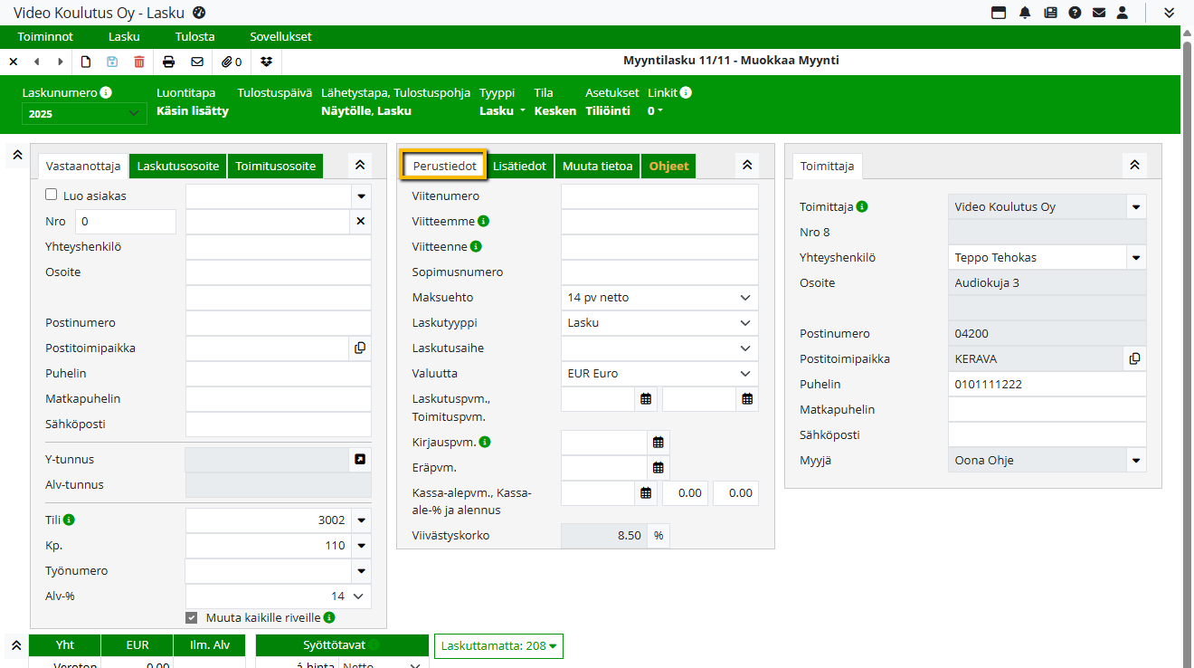Switch to the Lisätiedot tab

pyautogui.click(x=519, y=167)
